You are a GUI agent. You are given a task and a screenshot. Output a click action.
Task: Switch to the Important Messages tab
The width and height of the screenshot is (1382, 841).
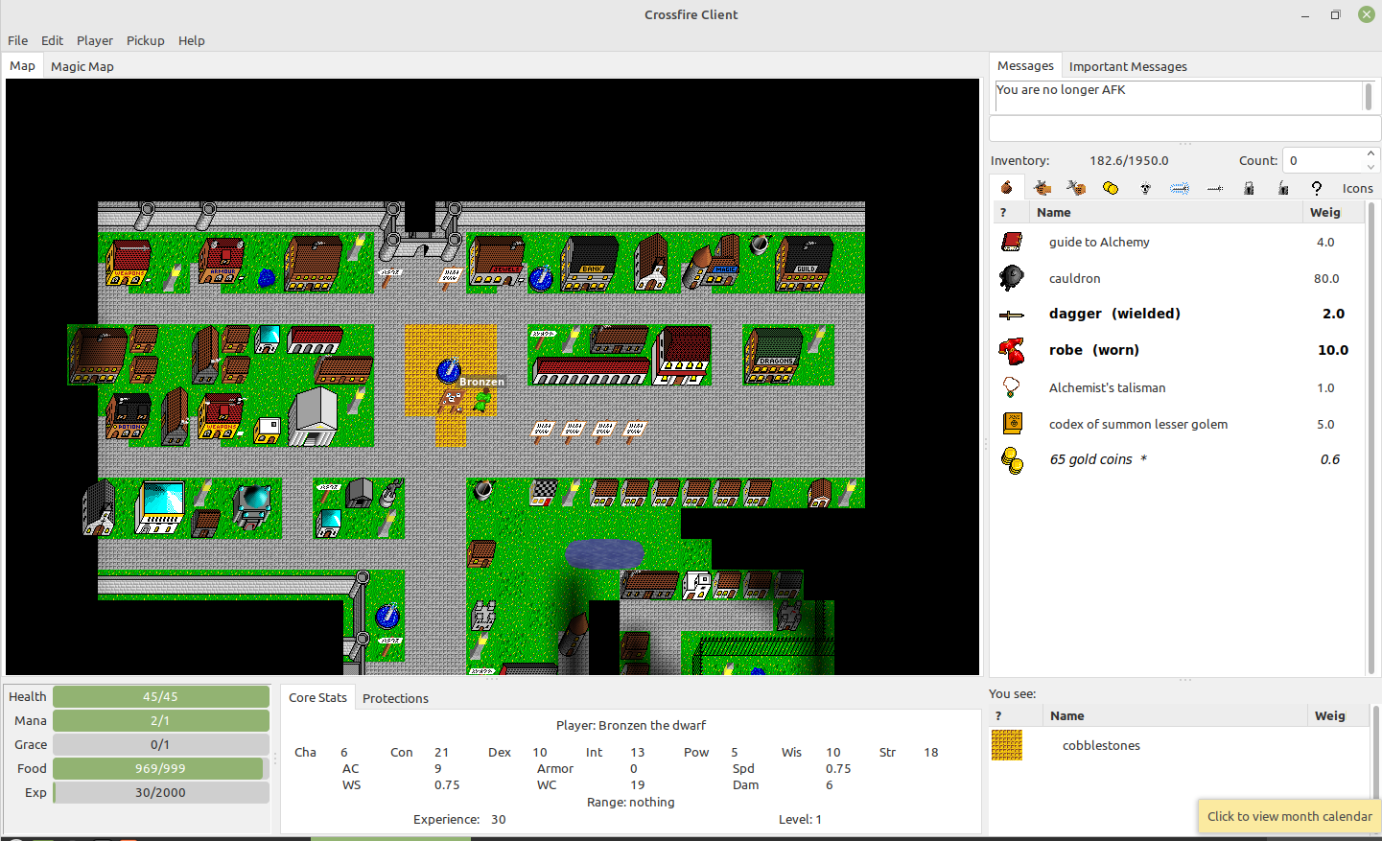tap(1128, 66)
